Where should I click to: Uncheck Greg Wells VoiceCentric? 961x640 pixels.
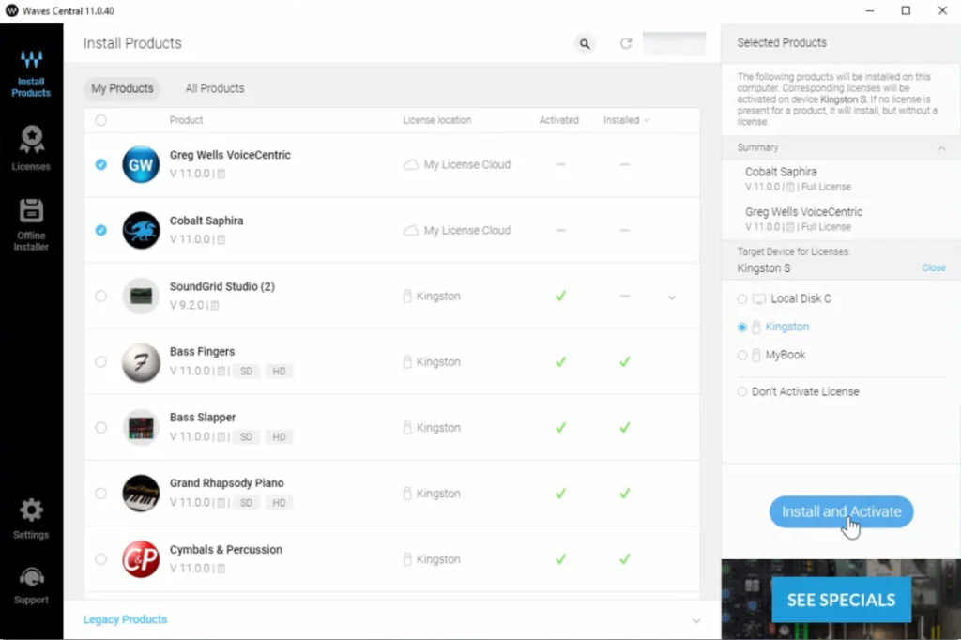pos(101,164)
